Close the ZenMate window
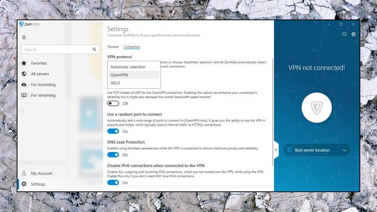 [x=353, y=24]
